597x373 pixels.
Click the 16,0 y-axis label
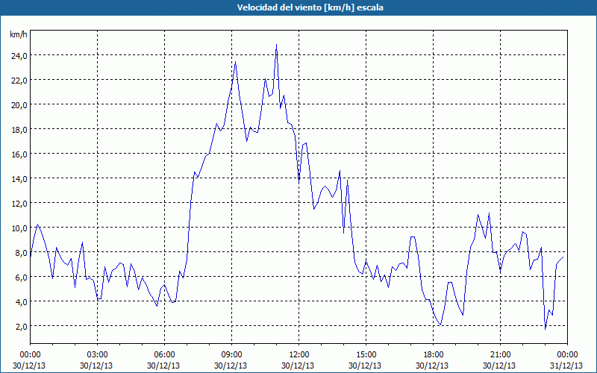19,154
